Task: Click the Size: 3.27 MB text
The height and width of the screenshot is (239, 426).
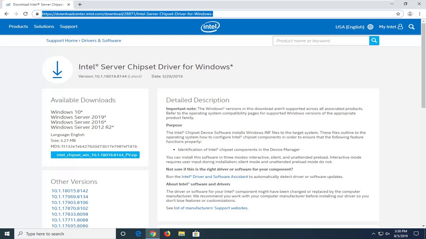Action: (63, 140)
